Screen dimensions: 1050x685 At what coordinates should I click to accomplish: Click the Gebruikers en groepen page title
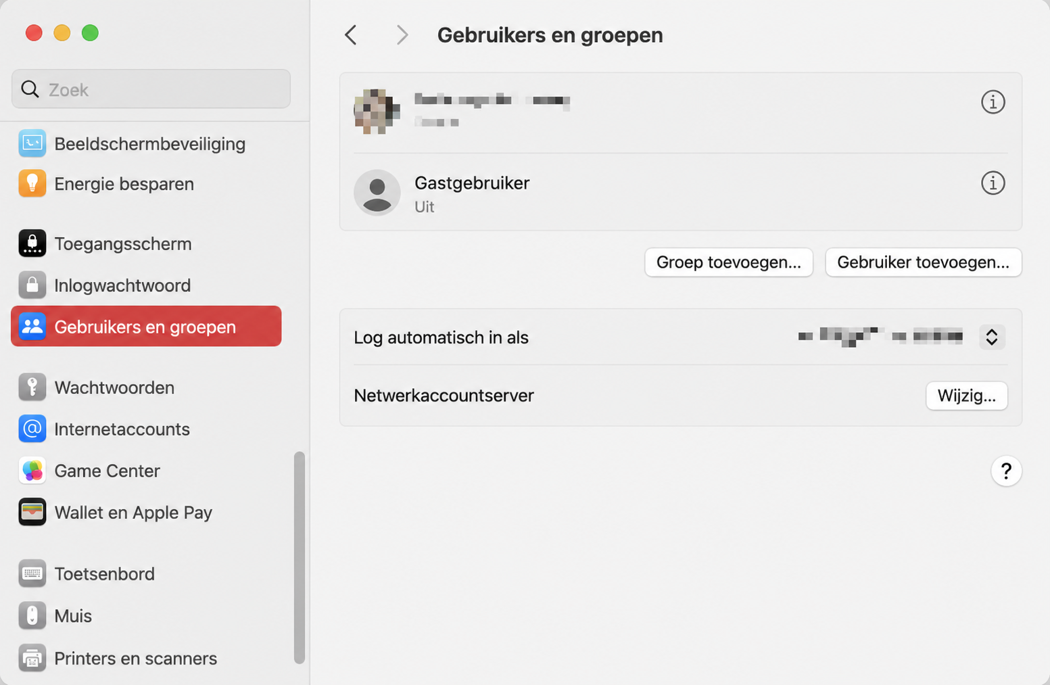(550, 35)
